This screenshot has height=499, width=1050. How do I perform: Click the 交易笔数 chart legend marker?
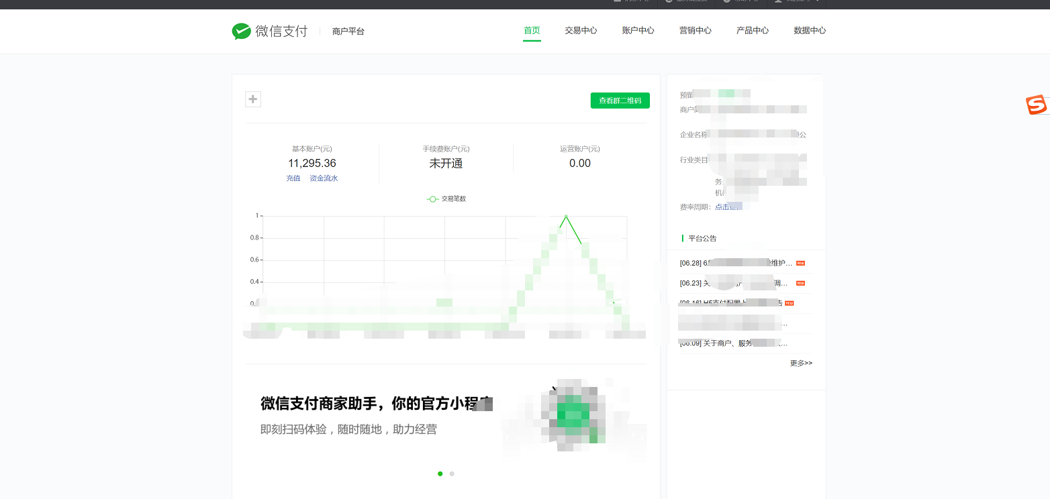[433, 199]
